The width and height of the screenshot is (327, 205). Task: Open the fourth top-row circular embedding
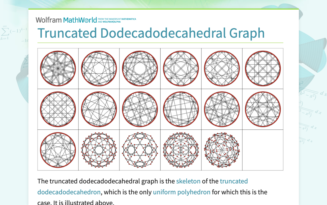(x=181, y=68)
